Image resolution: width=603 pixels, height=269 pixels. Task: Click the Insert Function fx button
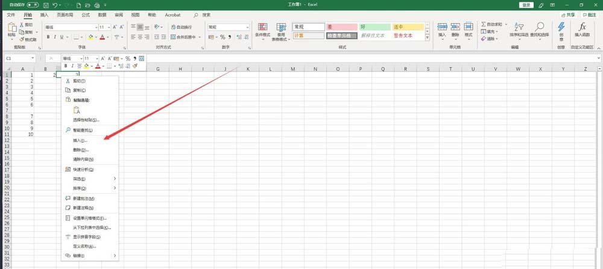(582, 29)
